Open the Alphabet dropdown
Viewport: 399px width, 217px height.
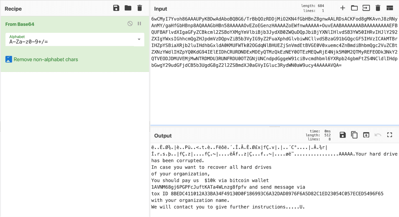point(139,39)
